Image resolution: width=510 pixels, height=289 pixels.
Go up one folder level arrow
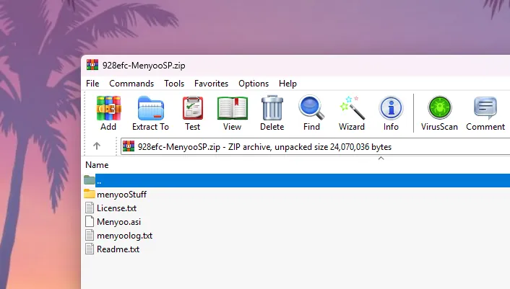point(97,146)
